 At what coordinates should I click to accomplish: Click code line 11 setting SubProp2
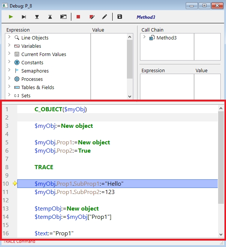tap(74, 192)
